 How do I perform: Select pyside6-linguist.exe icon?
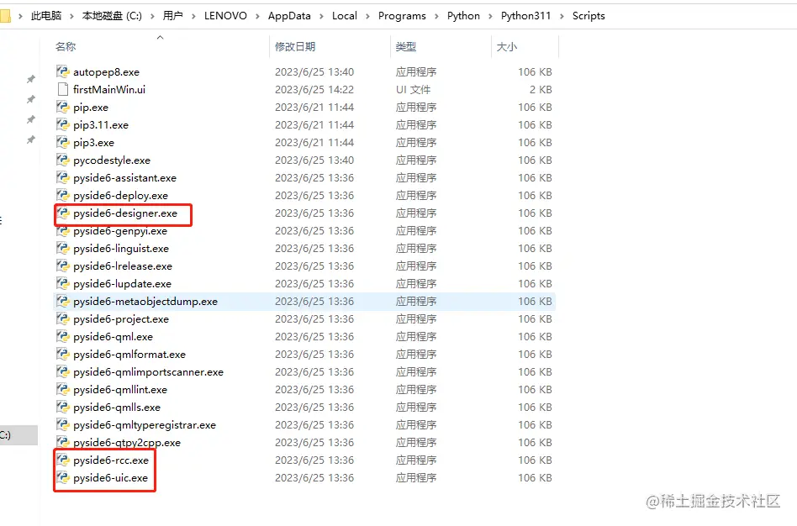point(62,249)
